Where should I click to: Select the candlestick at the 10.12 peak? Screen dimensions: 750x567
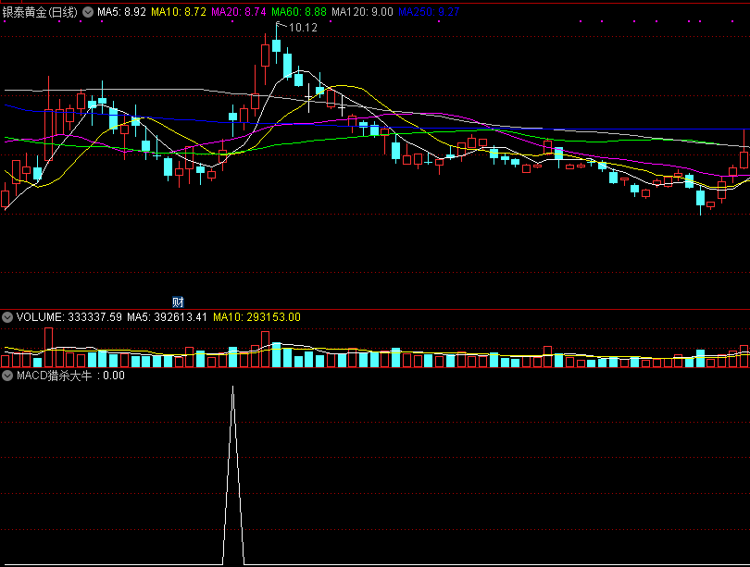coord(277,43)
